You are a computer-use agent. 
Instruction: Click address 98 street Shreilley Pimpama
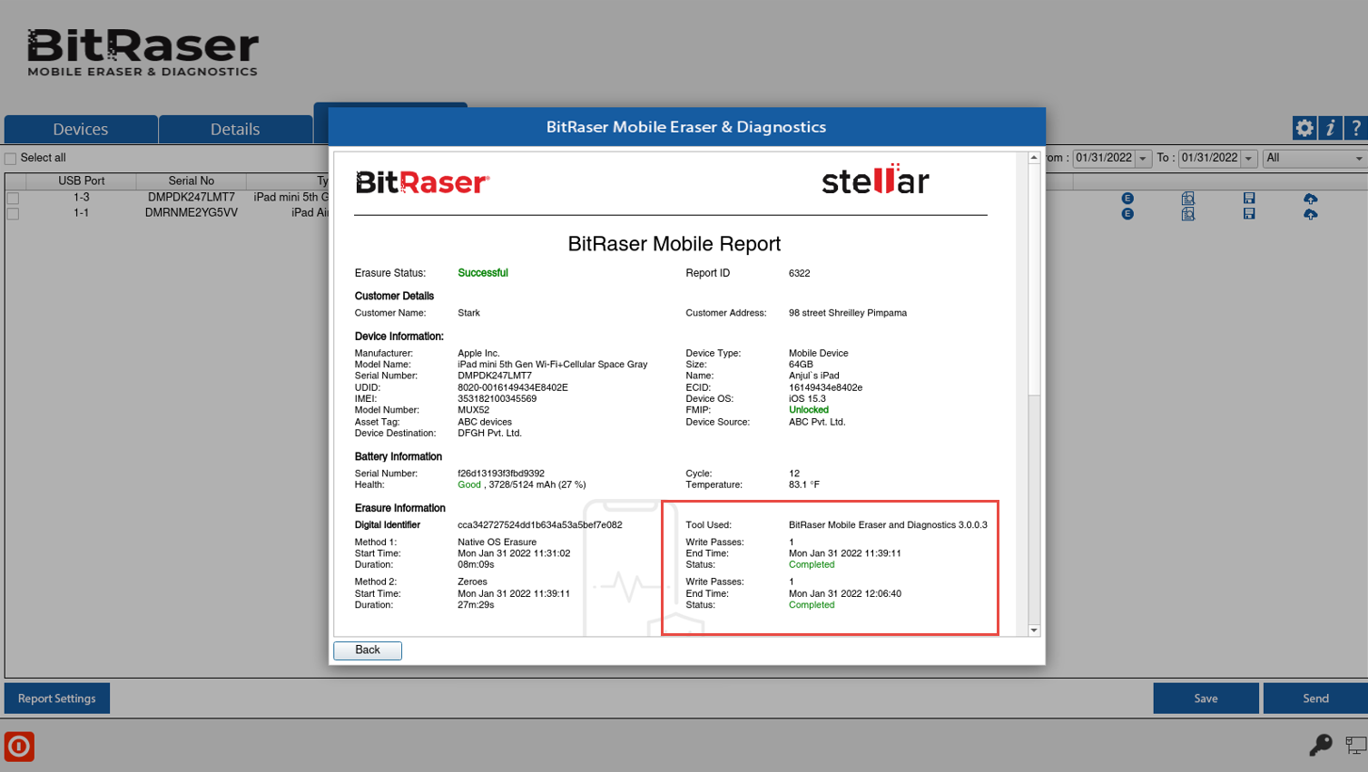pyautogui.click(x=848, y=313)
